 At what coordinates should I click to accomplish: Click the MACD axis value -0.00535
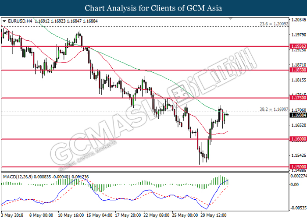298,208
